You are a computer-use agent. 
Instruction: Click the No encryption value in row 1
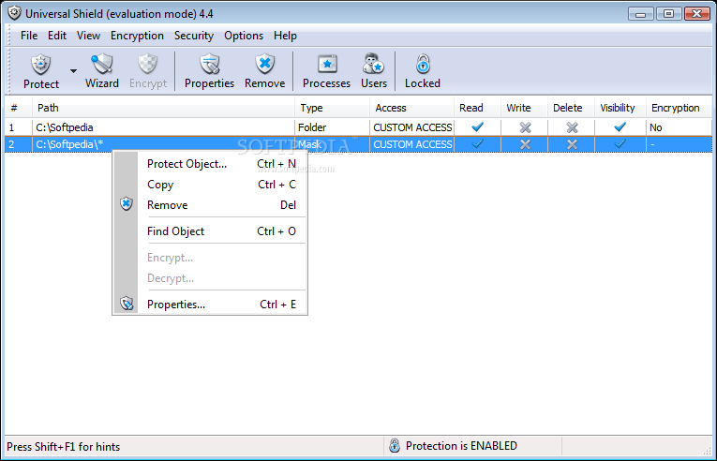[656, 127]
